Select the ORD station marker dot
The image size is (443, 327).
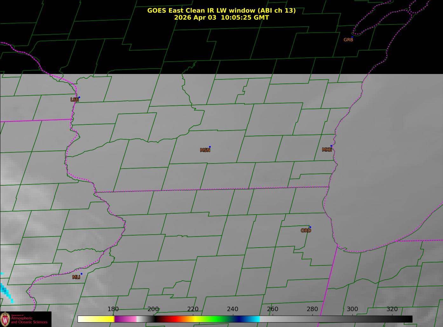(310, 227)
